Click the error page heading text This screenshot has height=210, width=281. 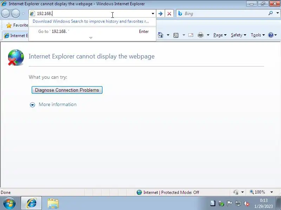pos(92,56)
